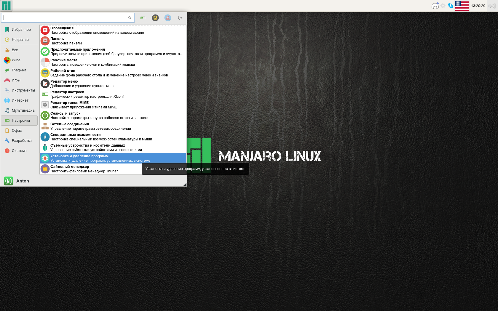Launch Оповещения notification settings
Image resolution: width=498 pixels, height=311 pixels.
click(113, 30)
